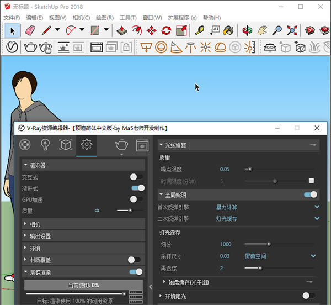Disable the 集群渲染 swarm switch
Screen dimensions: 331x305
click(x=136, y=272)
